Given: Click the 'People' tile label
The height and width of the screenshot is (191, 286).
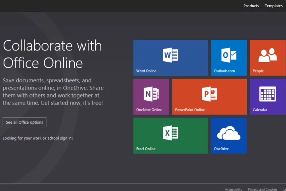Looking at the screenshot, I should point(258,71).
